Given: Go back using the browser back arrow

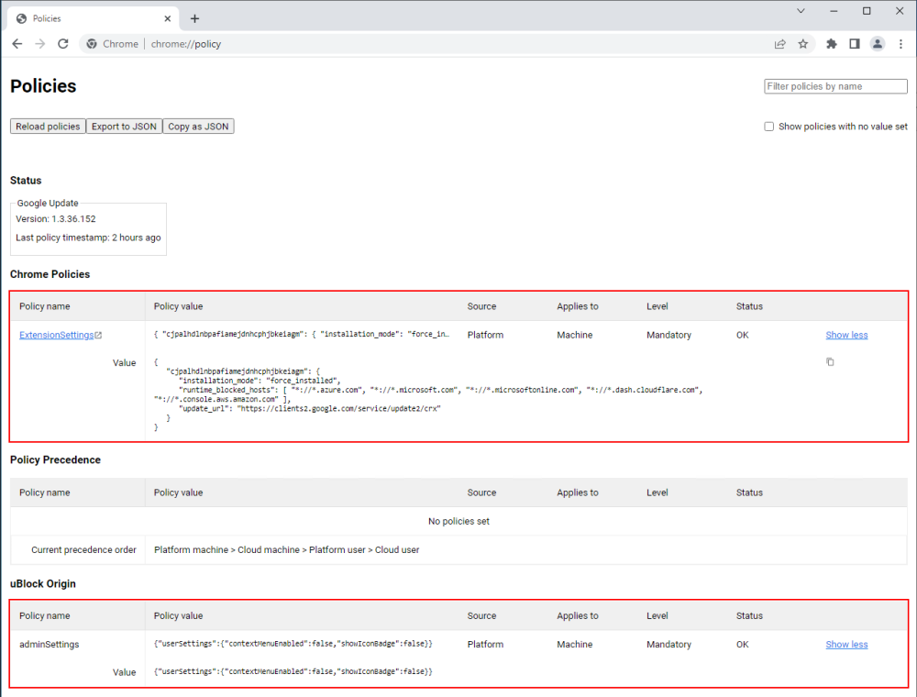Looking at the screenshot, I should point(17,44).
